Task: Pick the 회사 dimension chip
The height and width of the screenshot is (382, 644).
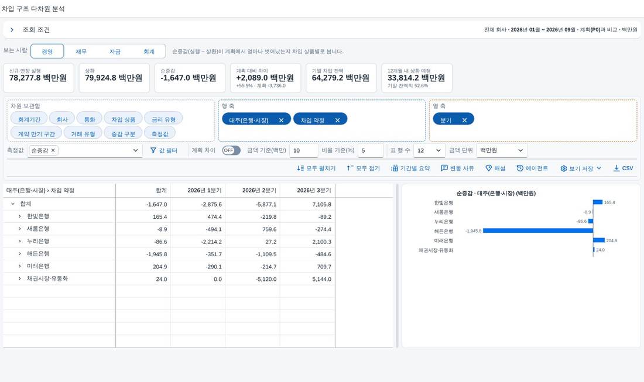Action: [x=62, y=119]
